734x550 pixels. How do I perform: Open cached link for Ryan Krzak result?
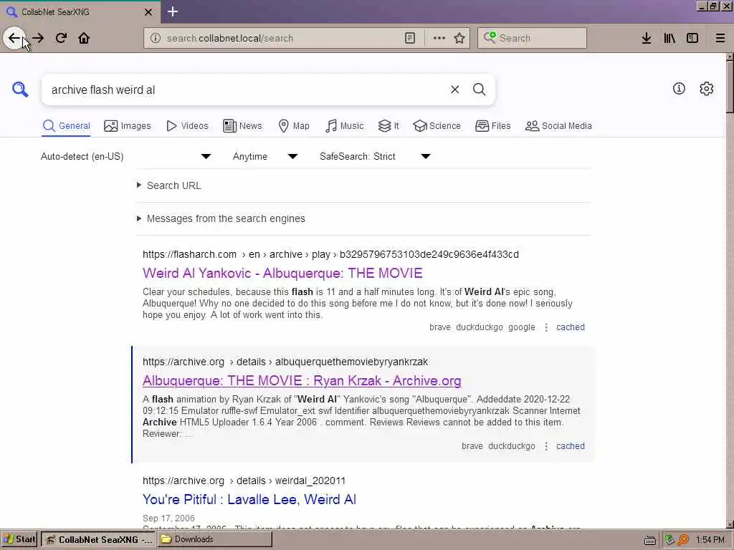pos(570,445)
